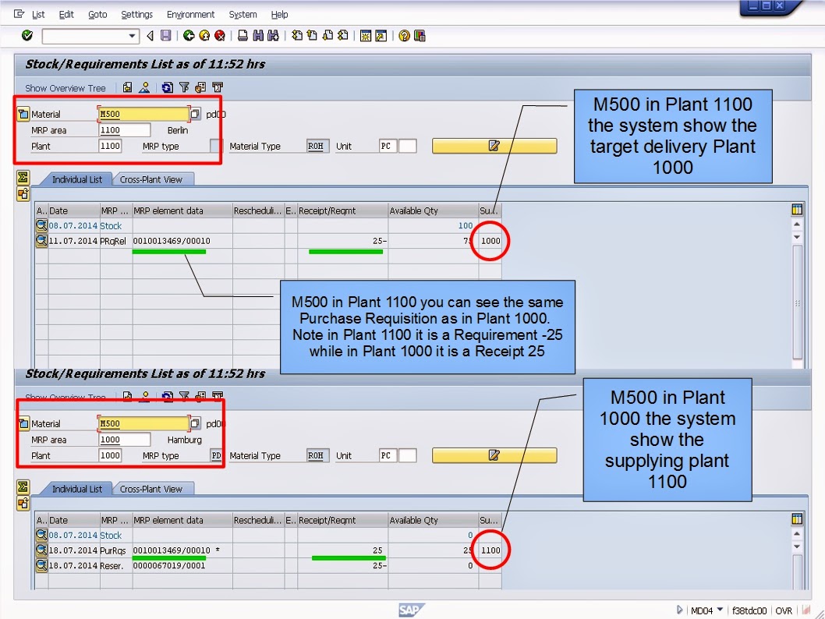Click yellow edit button in Berlin header

pyautogui.click(x=494, y=146)
